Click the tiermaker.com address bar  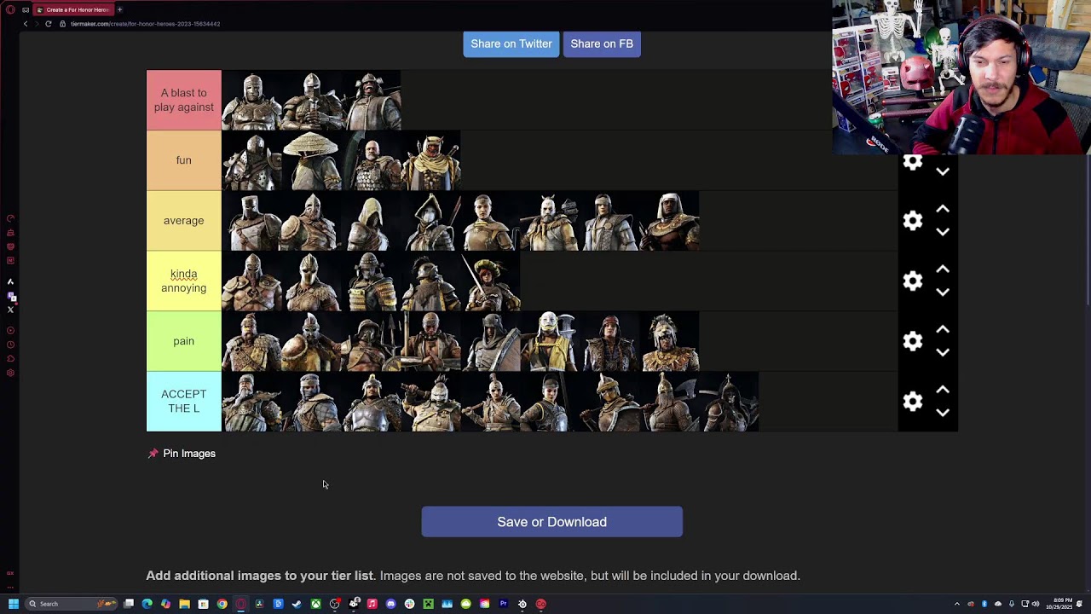tap(145, 24)
